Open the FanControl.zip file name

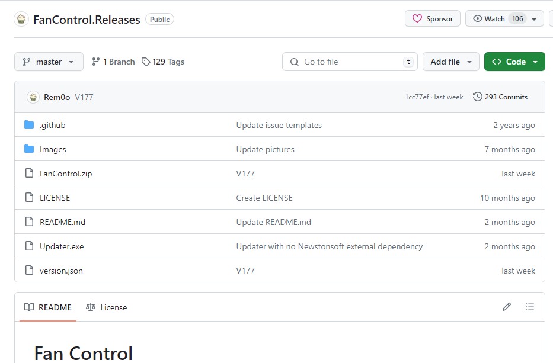pos(66,174)
